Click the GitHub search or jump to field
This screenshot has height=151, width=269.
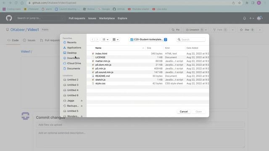[40, 18]
